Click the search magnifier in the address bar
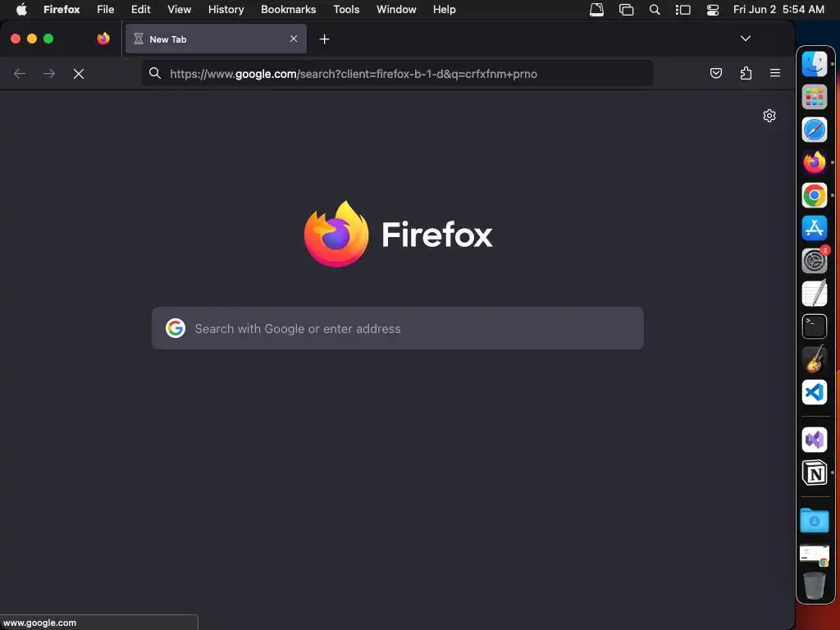The image size is (840, 630). click(x=155, y=73)
